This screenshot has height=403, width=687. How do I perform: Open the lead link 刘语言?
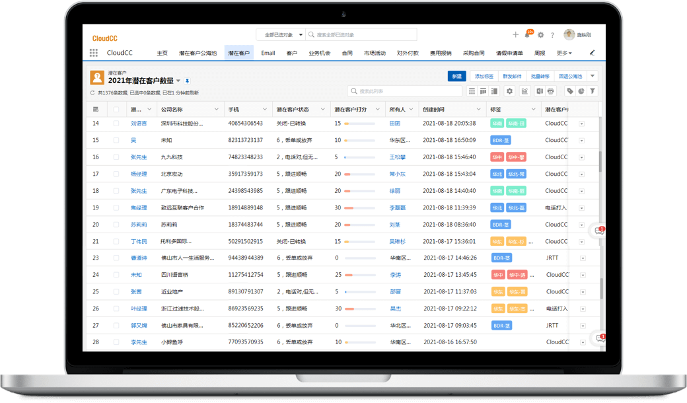tap(139, 124)
